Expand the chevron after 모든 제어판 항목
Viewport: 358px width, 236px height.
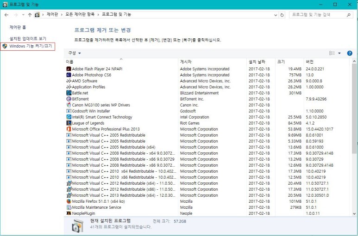pos(98,15)
